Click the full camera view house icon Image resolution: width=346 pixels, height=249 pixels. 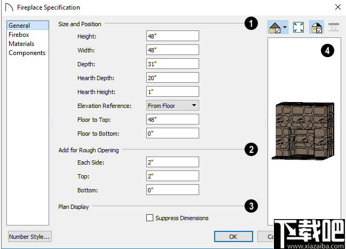(x=275, y=27)
